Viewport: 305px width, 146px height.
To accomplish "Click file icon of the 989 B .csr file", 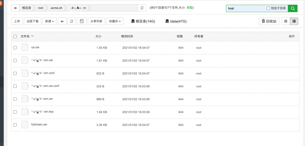I will 25,99.
